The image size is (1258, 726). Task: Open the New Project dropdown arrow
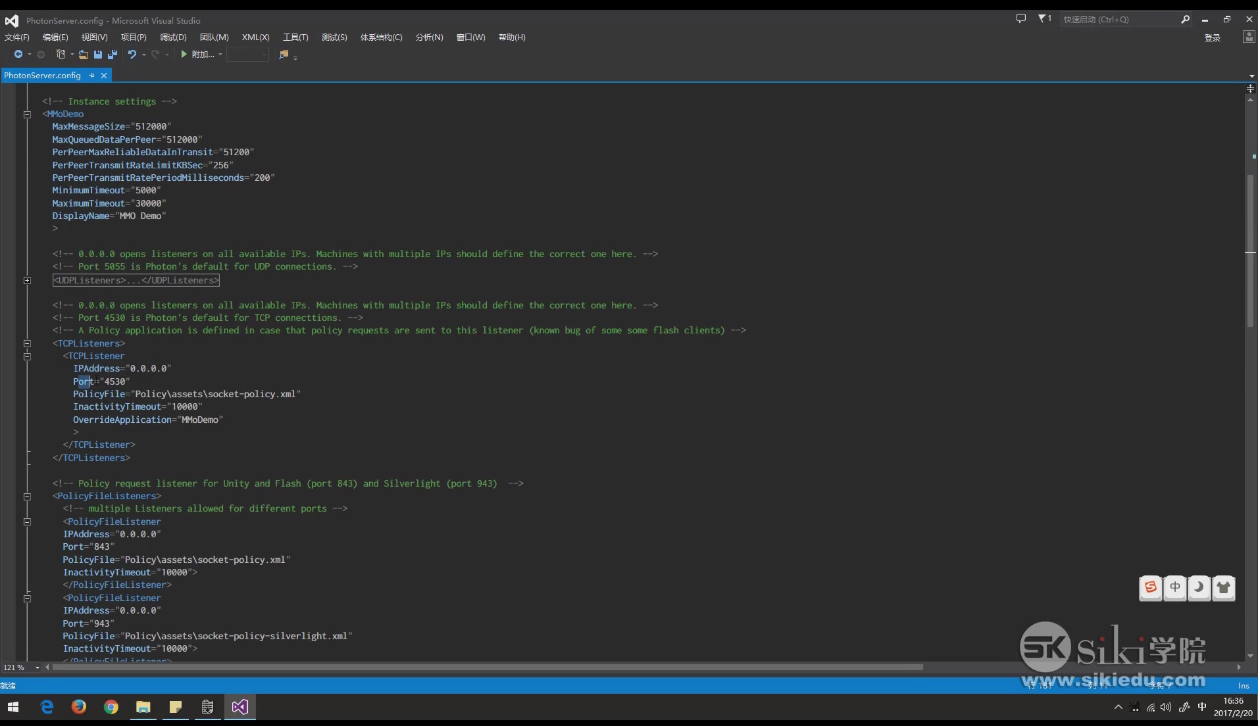click(x=72, y=55)
